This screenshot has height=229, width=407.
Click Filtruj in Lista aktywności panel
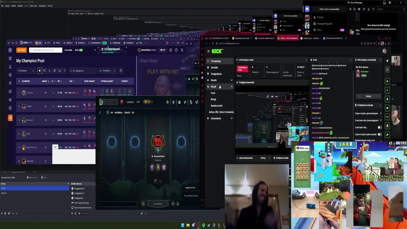(263, 158)
